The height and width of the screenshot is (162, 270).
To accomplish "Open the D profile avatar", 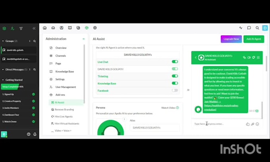I will [x=265, y=28].
